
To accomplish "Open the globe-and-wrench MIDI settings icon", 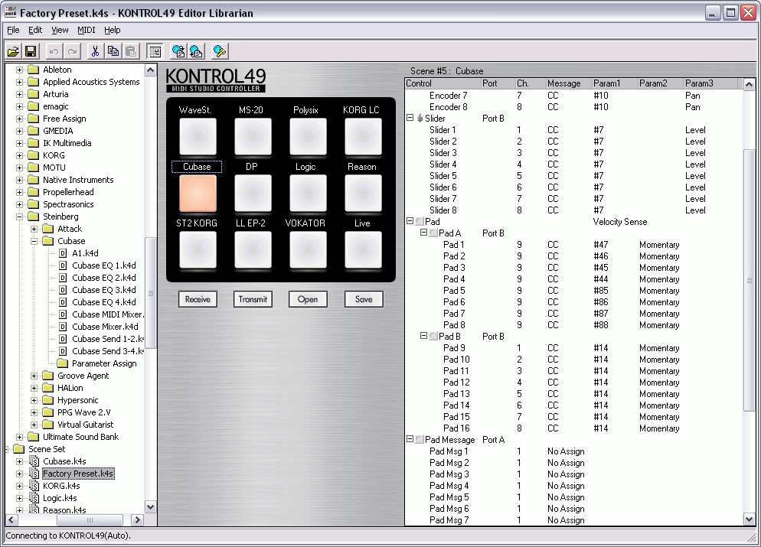I will click(x=220, y=51).
